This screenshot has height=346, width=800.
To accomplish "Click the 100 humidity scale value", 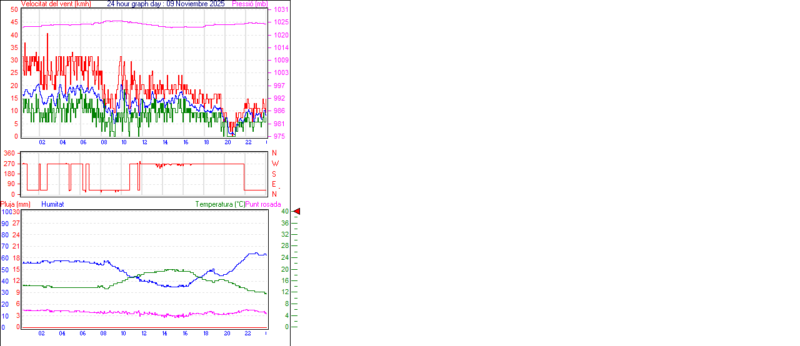I will point(6,212).
